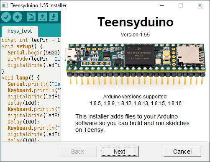Screen dimensions: 210x162
Task: Click the greyed-out Back button
Action: click(x=78, y=152)
